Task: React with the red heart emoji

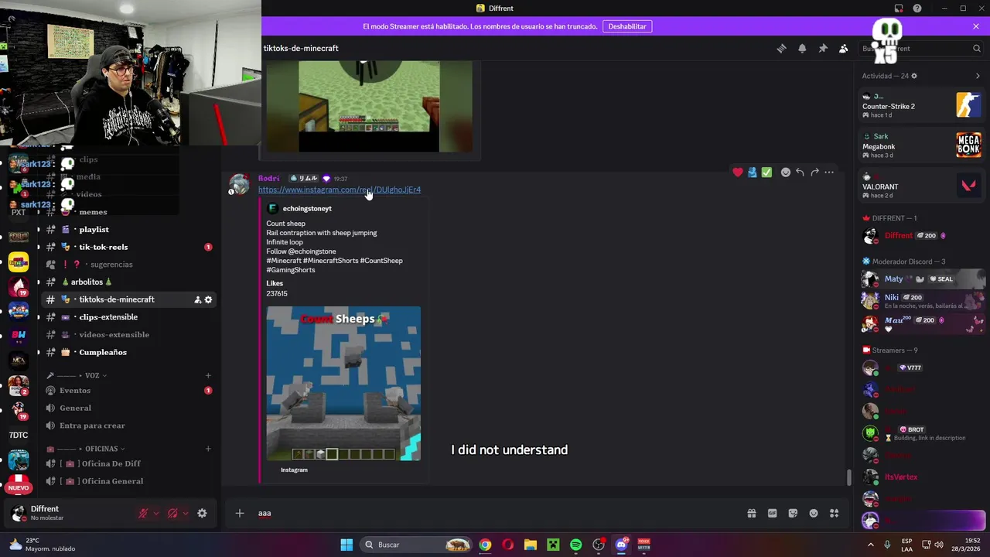Action: click(x=737, y=172)
